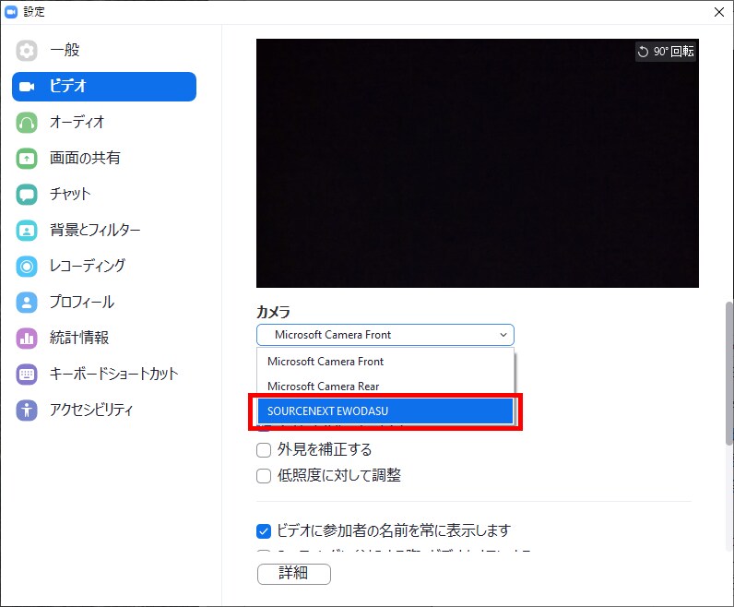
Task: Open the チャット settings section
Action: [x=104, y=195]
